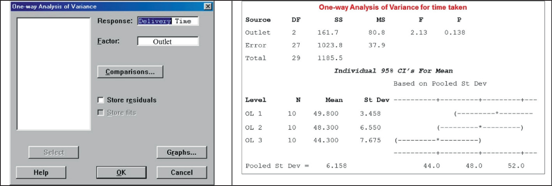Image resolution: width=552 pixels, height=186 pixels.
Task: Click the 'Individual 95% CI's For Mean' heading
Action: coord(393,71)
